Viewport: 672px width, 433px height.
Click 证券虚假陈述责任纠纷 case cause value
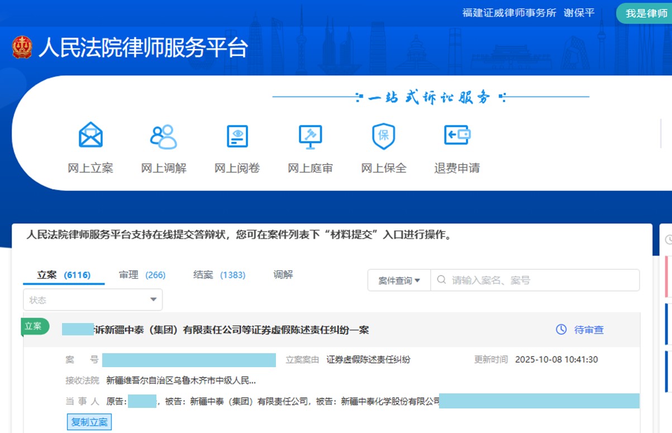click(x=369, y=360)
